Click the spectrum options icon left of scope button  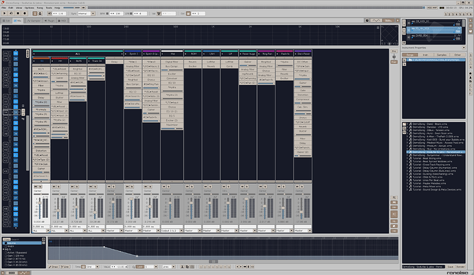(367, 21)
